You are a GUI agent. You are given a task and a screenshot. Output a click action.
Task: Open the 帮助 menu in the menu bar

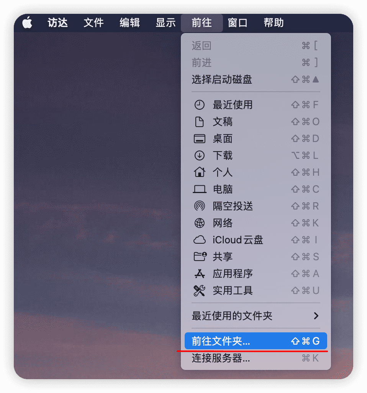[274, 23]
